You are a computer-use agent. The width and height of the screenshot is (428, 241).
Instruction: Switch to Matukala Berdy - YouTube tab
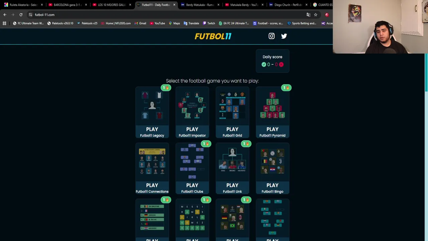(x=244, y=5)
